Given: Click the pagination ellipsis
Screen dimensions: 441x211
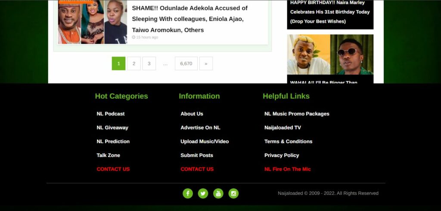Looking at the screenshot, I should (165, 63).
